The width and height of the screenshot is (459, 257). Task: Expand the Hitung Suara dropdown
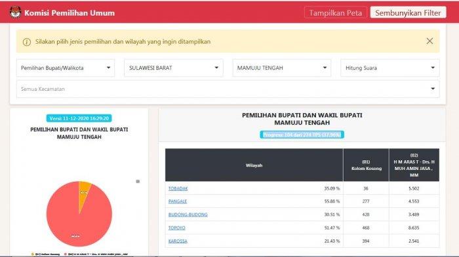click(x=389, y=68)
